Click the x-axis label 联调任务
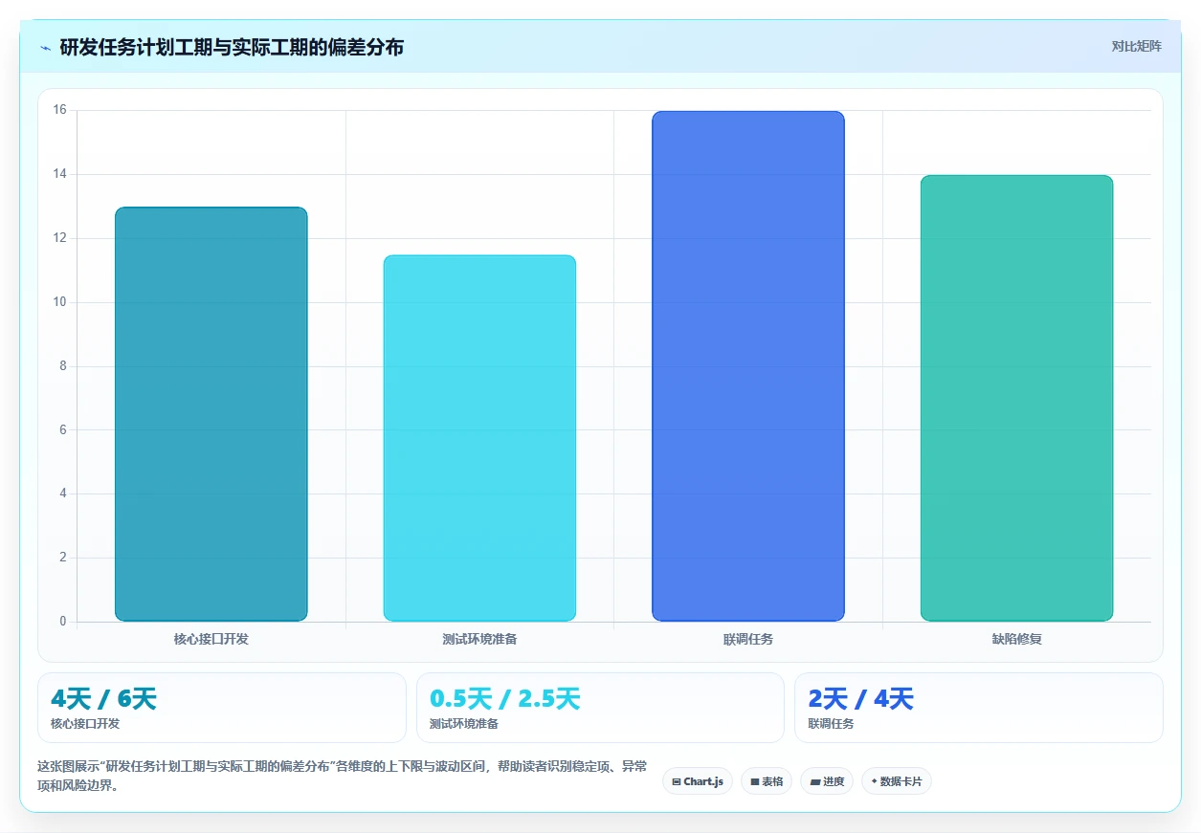 pos(748,639)
